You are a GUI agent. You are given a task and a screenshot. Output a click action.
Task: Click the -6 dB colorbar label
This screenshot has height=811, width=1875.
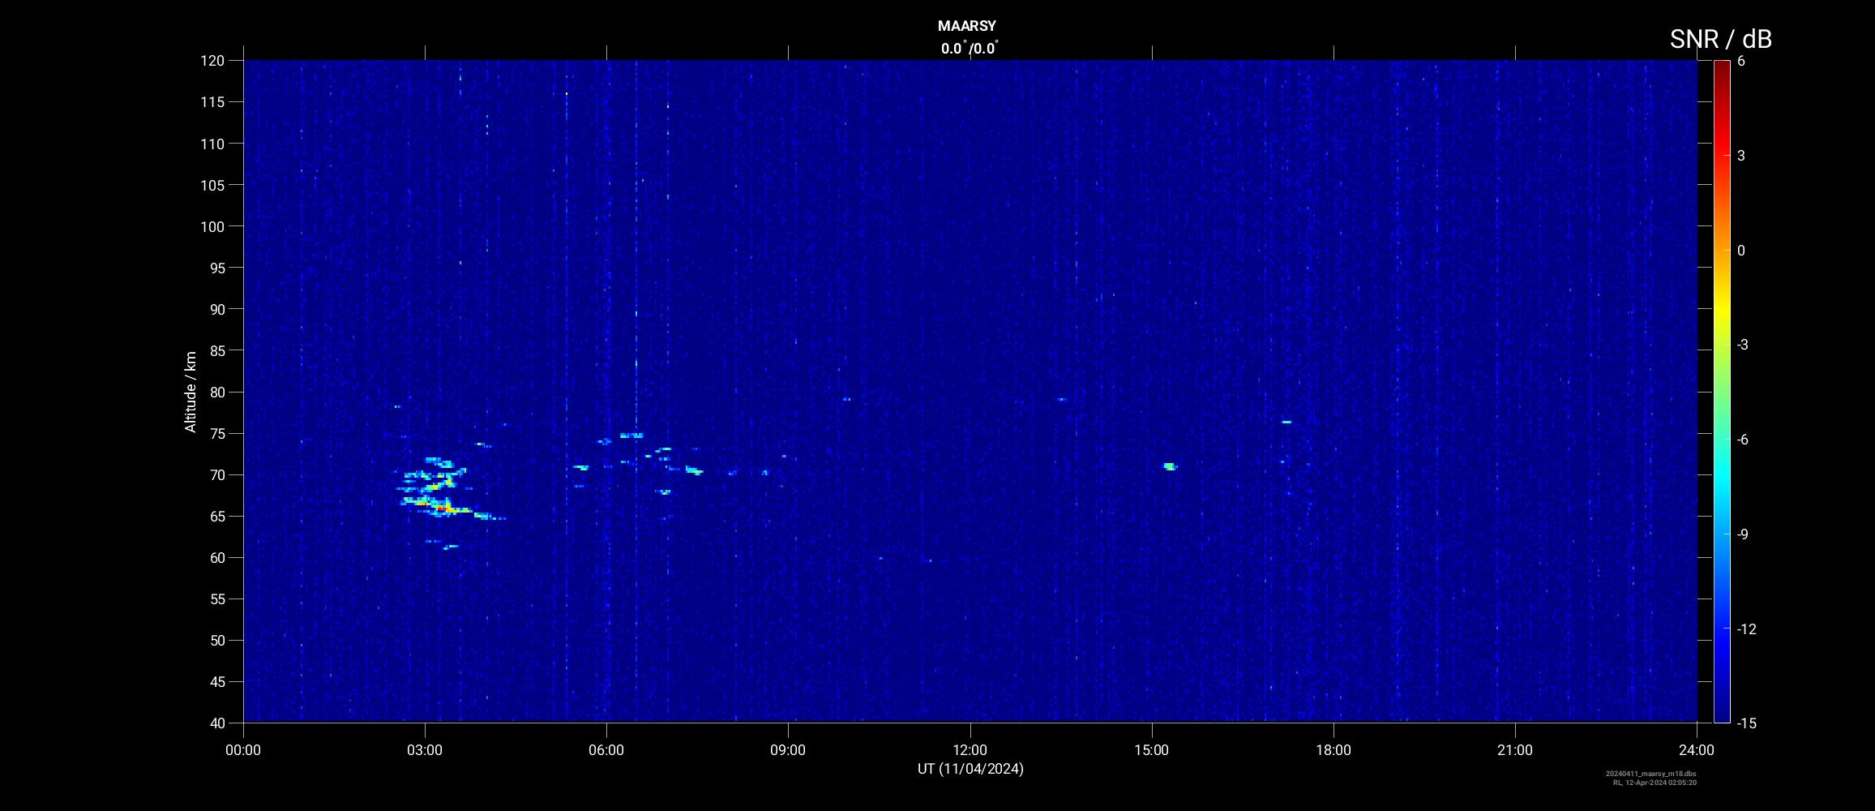(1743, 440)
